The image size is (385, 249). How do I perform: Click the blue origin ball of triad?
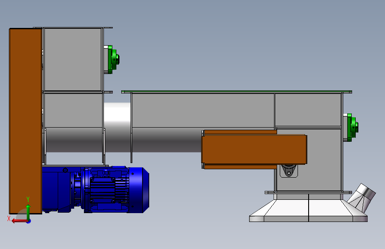coord(29,221)
